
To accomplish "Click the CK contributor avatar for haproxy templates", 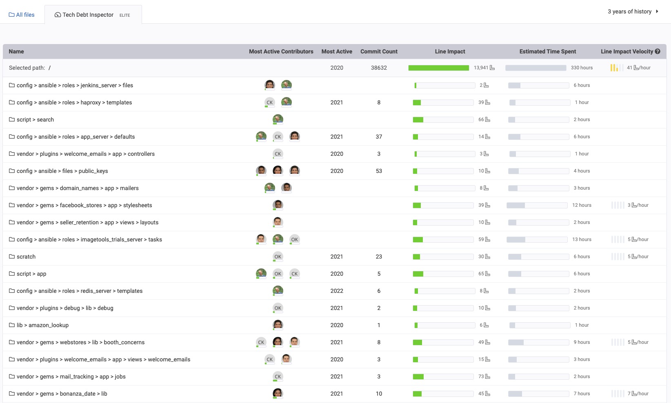I will click(269, 102).
